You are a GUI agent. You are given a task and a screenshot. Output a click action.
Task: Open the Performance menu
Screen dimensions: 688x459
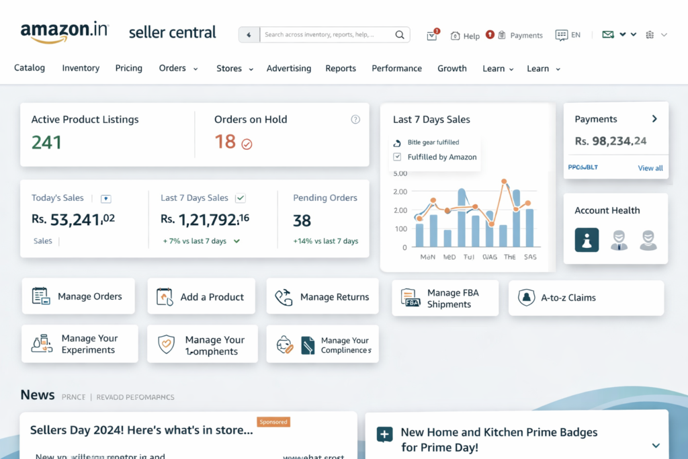pyautogui.click(x=396, y=69)
